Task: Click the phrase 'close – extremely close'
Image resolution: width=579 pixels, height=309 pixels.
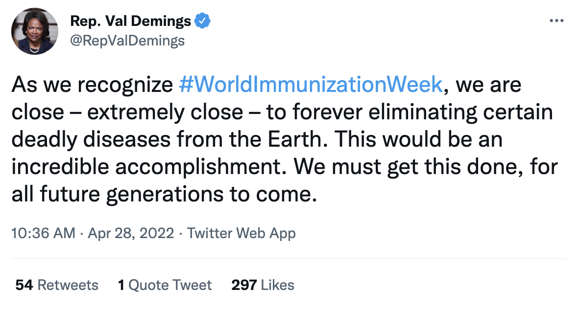Action: (x=127, y=112)
